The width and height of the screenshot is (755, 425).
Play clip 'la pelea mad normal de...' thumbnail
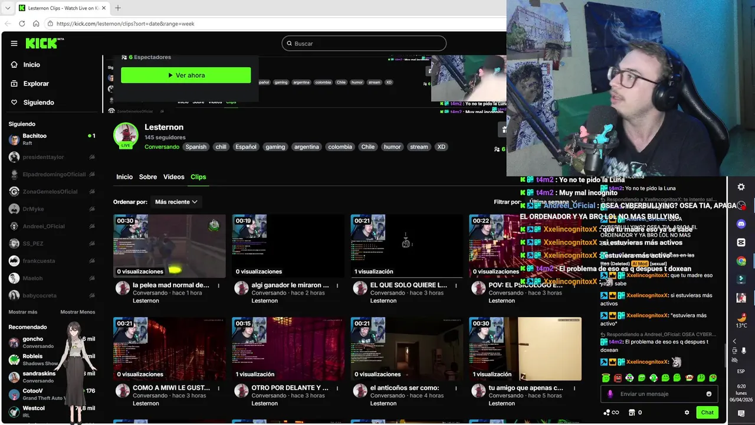169,246
